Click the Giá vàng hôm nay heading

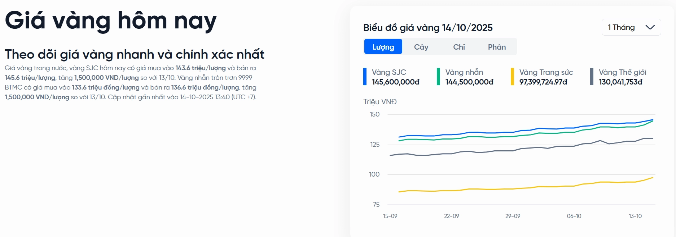pyautogui.click(x=111, y=20)
